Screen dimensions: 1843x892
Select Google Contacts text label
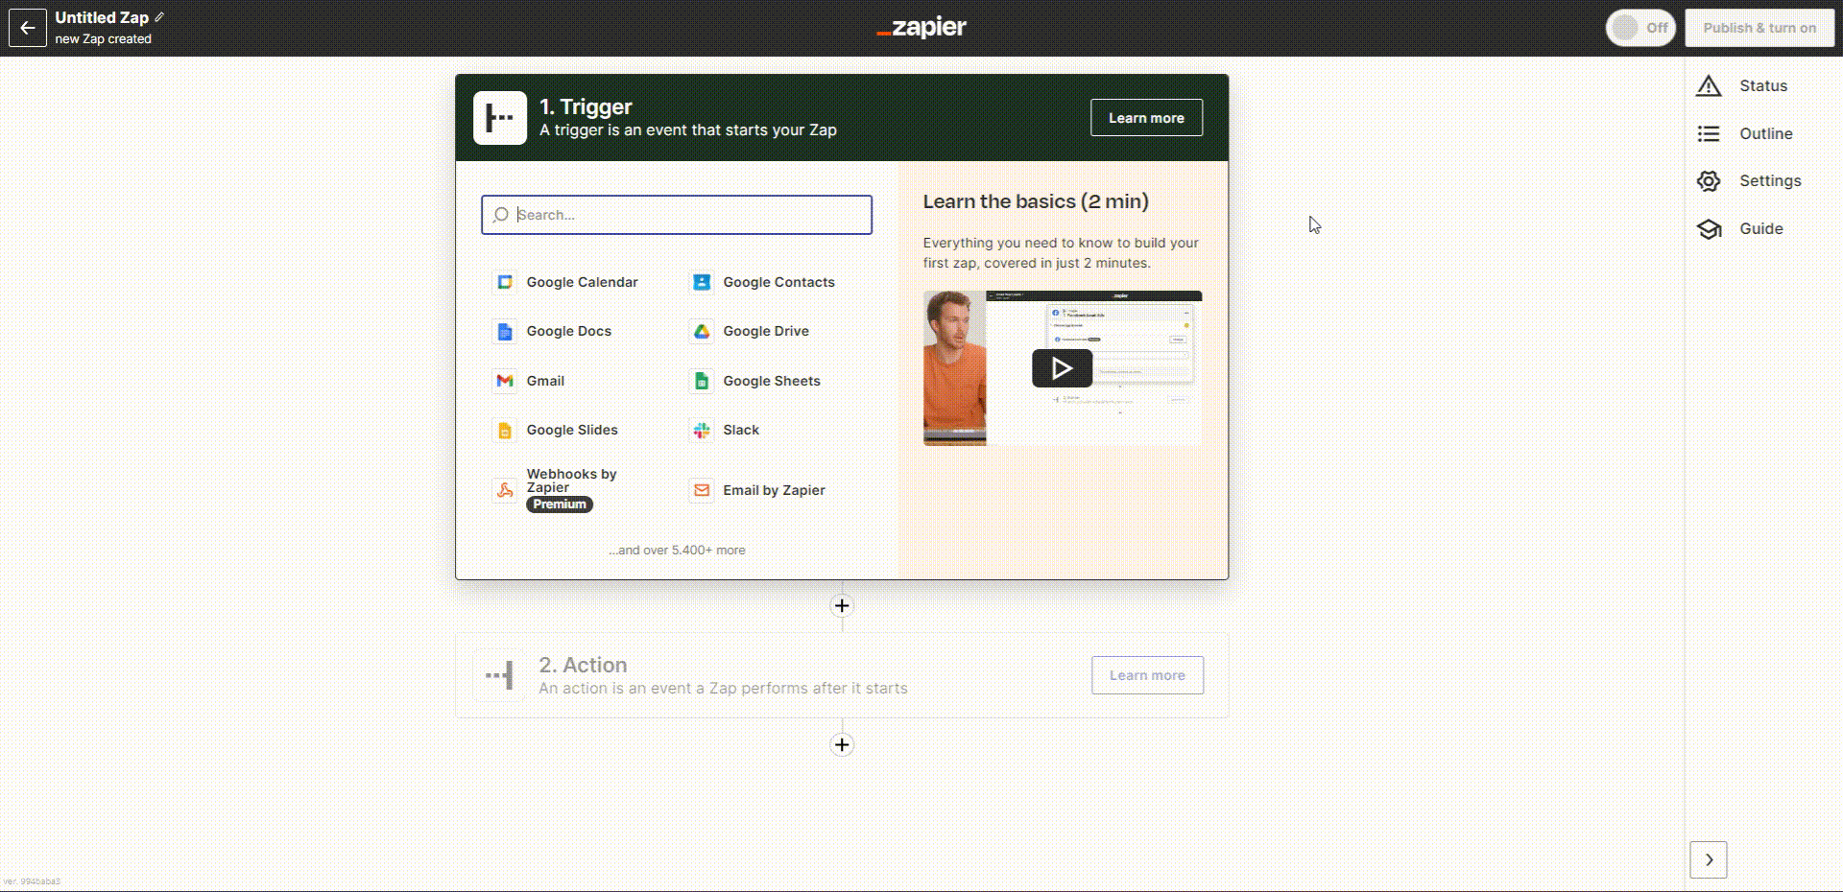coord(778,282)
